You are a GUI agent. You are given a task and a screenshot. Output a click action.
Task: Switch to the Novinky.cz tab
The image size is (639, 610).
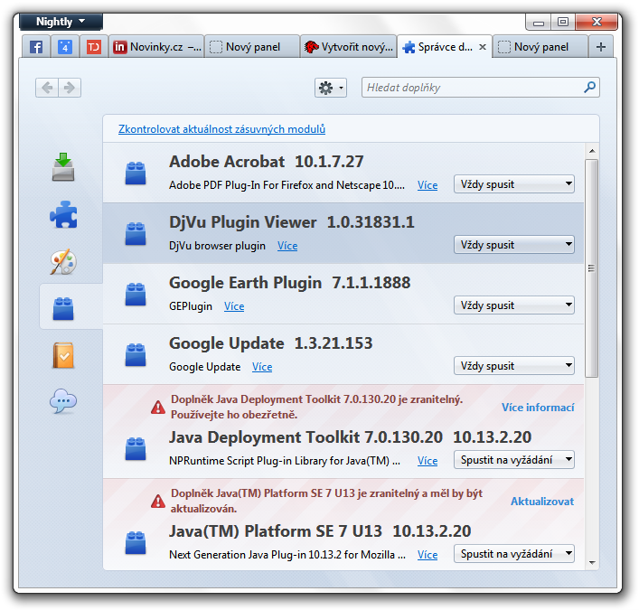pos(157,47)
